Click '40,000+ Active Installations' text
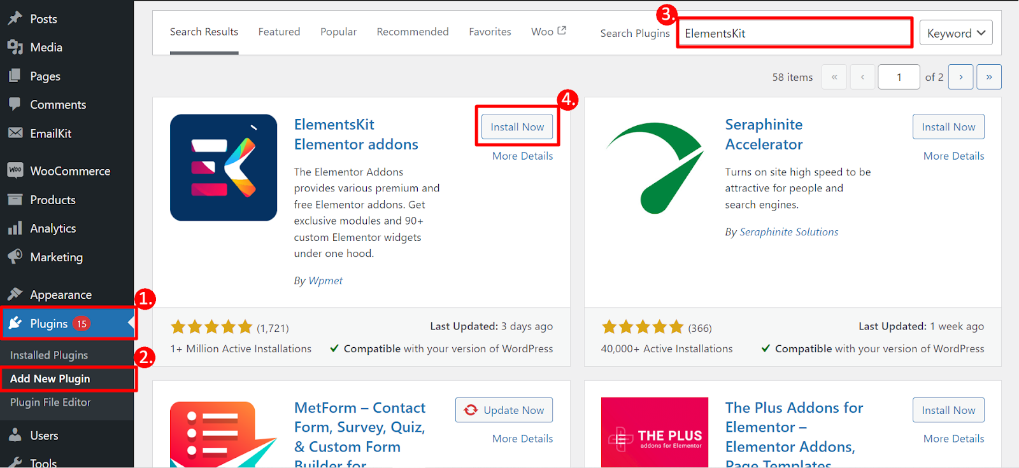This screenshot has height=468, width=1019. pos(667,348)
